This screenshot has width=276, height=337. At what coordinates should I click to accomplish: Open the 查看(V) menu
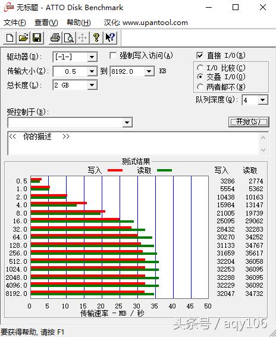[46, 23]
